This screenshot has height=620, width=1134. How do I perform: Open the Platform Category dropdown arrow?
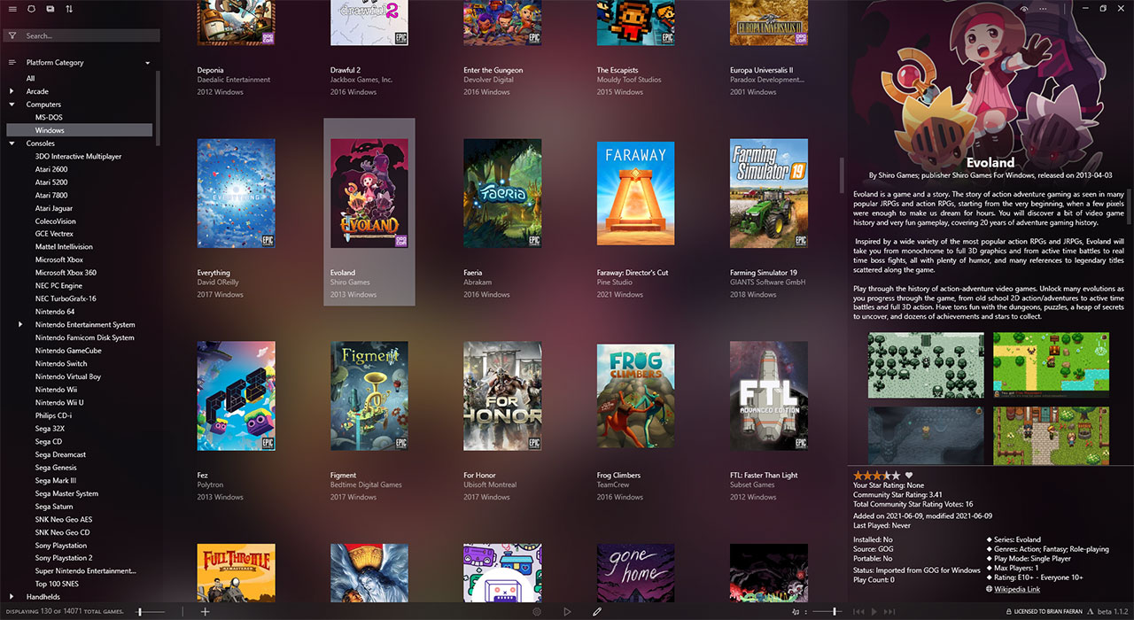147,63
